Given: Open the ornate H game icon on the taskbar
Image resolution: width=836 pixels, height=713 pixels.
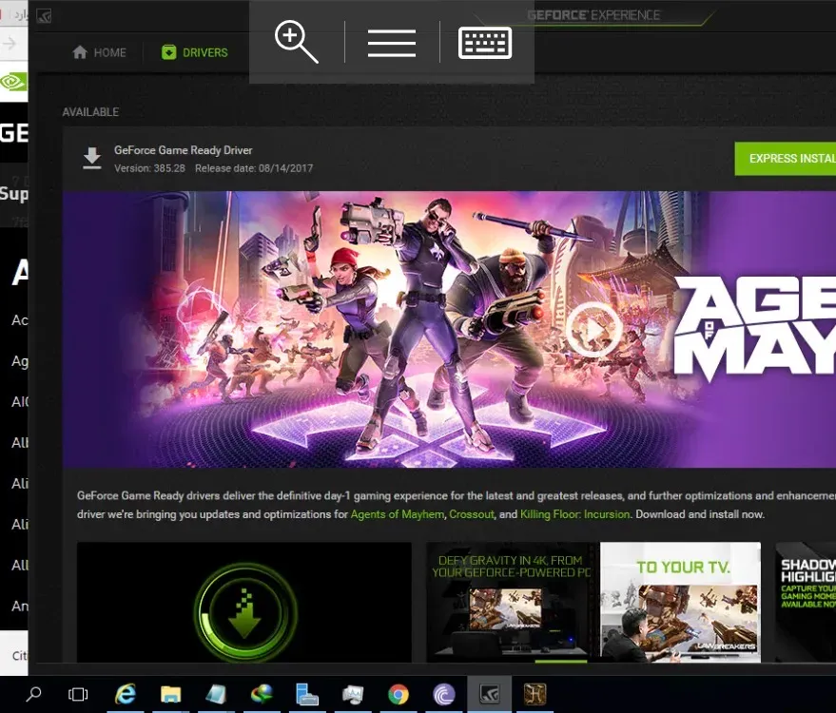Looking at the screenshot, I should 535,694.
